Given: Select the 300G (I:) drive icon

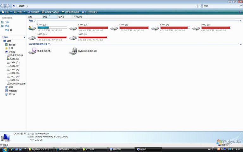Looking at the screenshot, I should [x=73, y=38].
